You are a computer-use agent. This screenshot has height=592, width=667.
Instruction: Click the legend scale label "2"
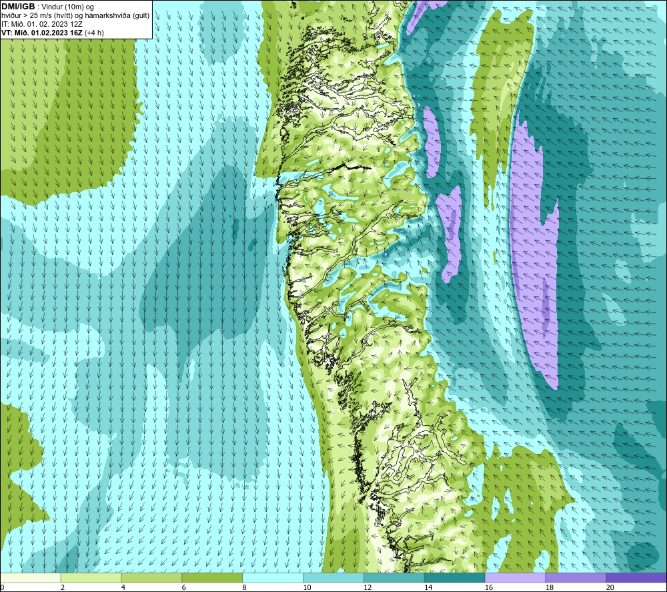(x=63, y=587)
